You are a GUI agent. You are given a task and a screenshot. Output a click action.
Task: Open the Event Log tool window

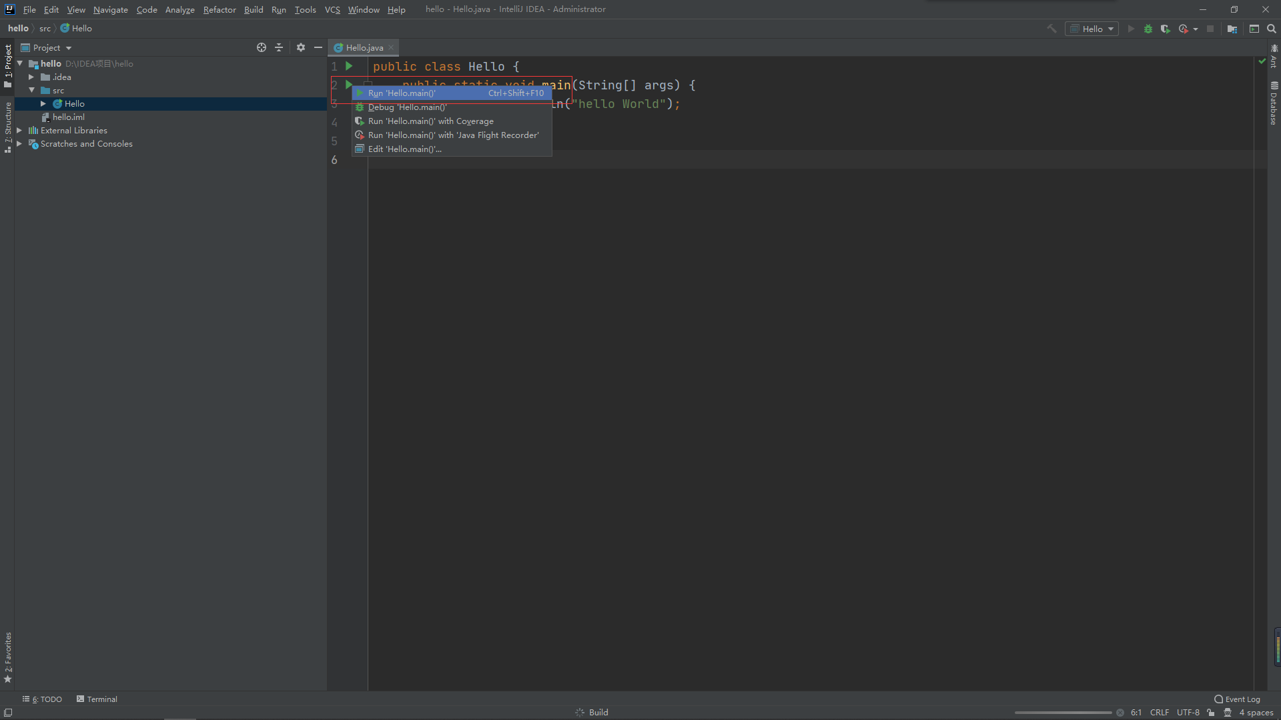click(x=1237, y=699)
